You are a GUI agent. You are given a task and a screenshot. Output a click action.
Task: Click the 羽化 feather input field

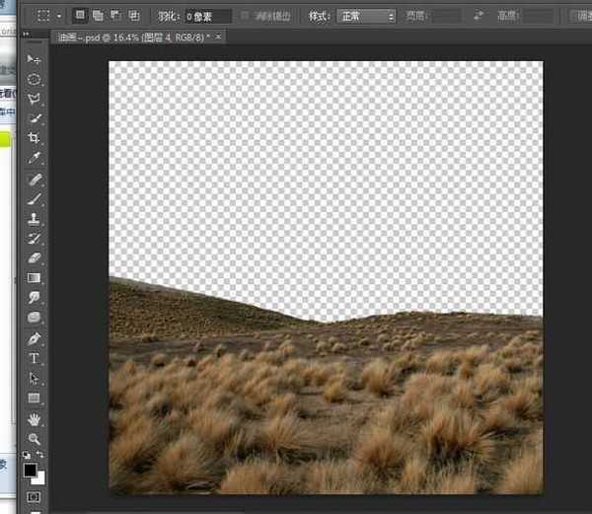(208, 16)
